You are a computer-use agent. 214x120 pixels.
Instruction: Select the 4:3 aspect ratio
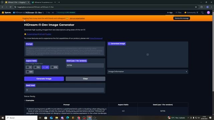point(45,67)
